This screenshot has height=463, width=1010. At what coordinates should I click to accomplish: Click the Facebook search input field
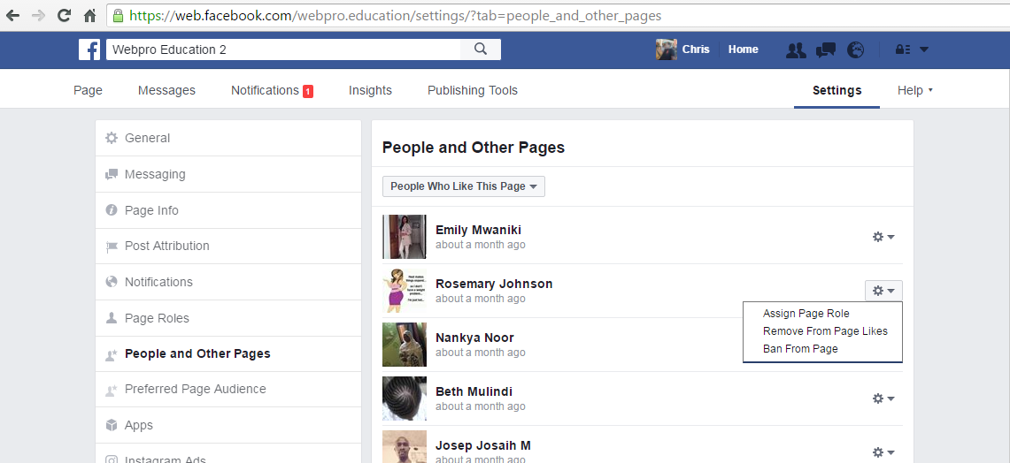pos(283,49)
